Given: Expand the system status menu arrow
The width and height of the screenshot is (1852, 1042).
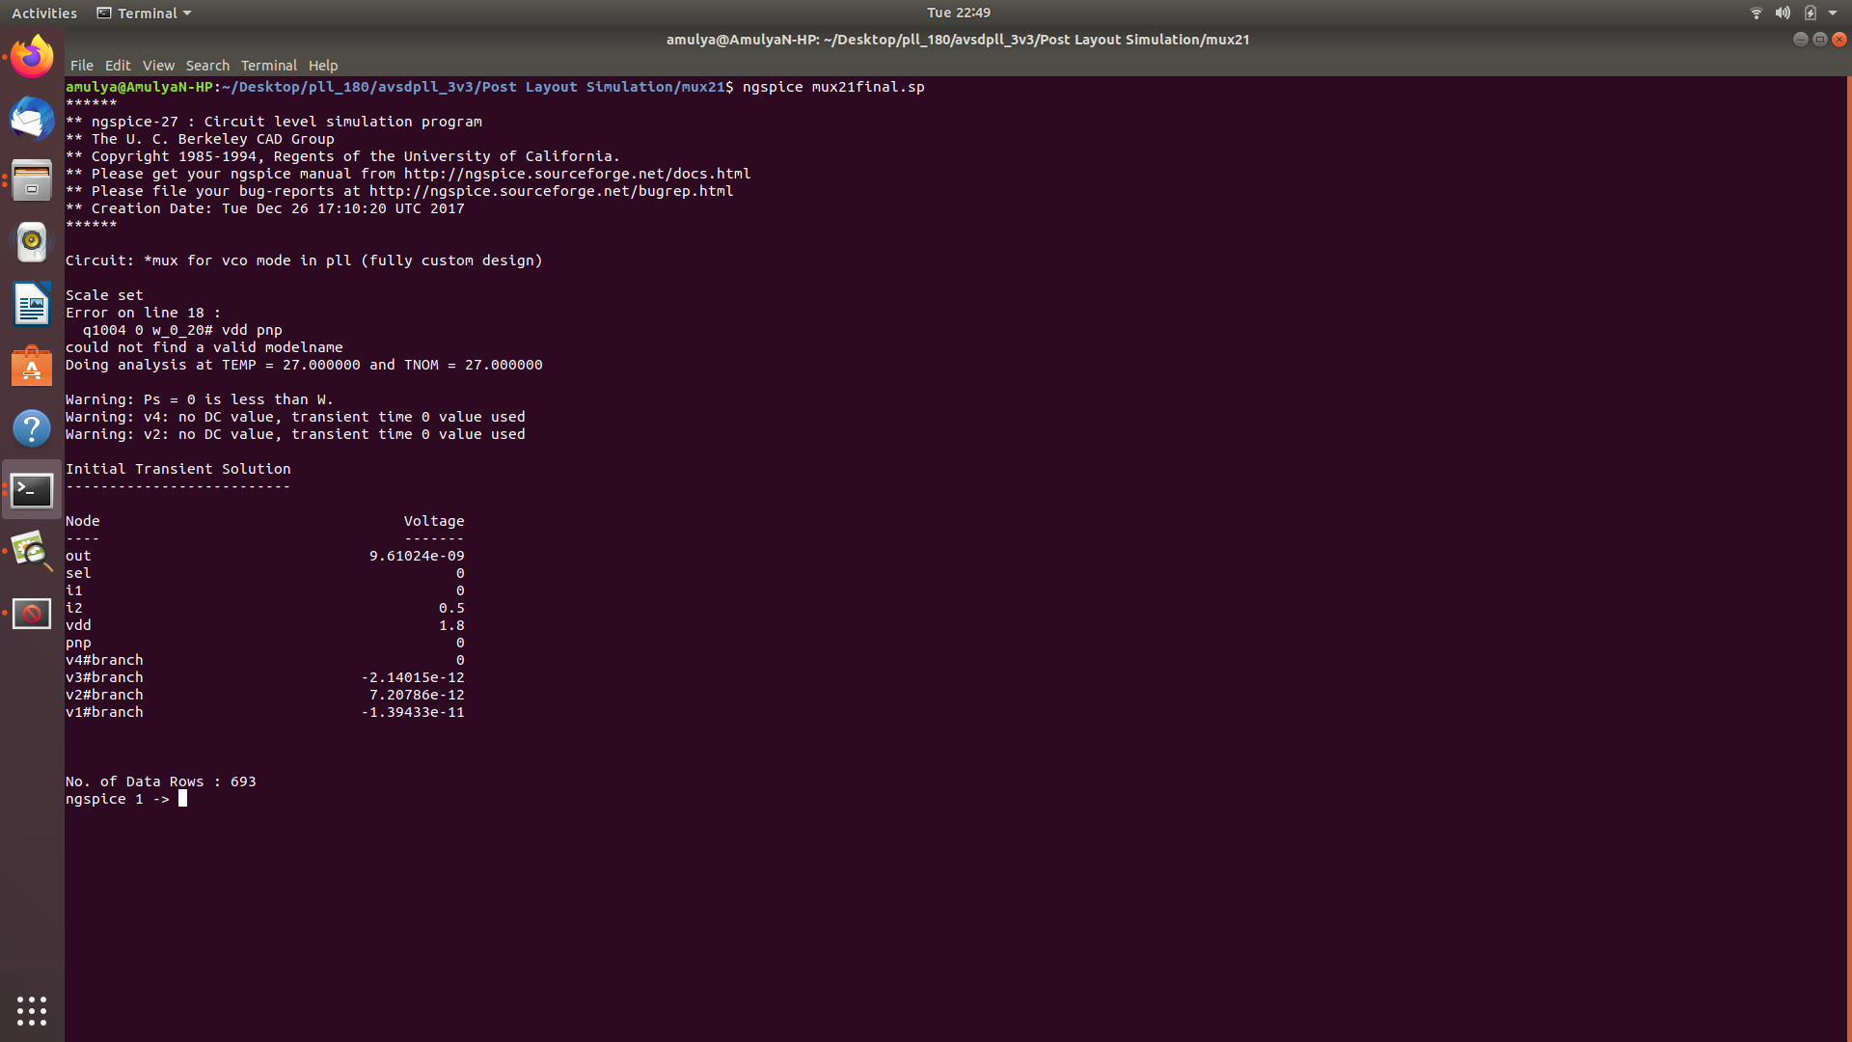Looking at the screenshot, I should click(x=1835, y=13).
